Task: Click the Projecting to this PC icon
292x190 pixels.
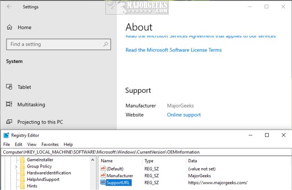Action: [9, 122]
